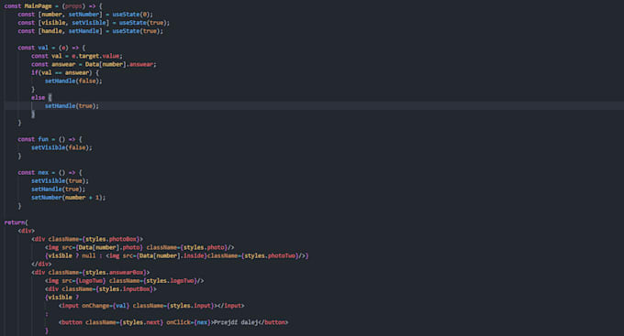Click the 'if(val == answear)' condition
The width and height of the screenshot is (624, 336).
pos(61,72)
